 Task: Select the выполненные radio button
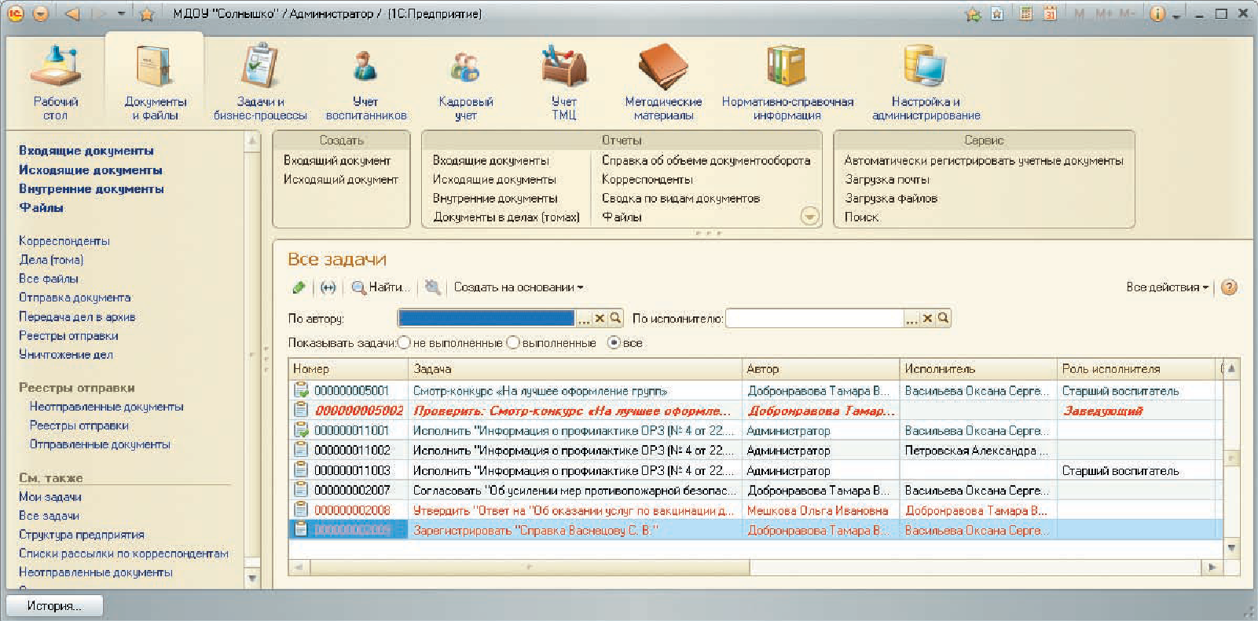[513, 342]
